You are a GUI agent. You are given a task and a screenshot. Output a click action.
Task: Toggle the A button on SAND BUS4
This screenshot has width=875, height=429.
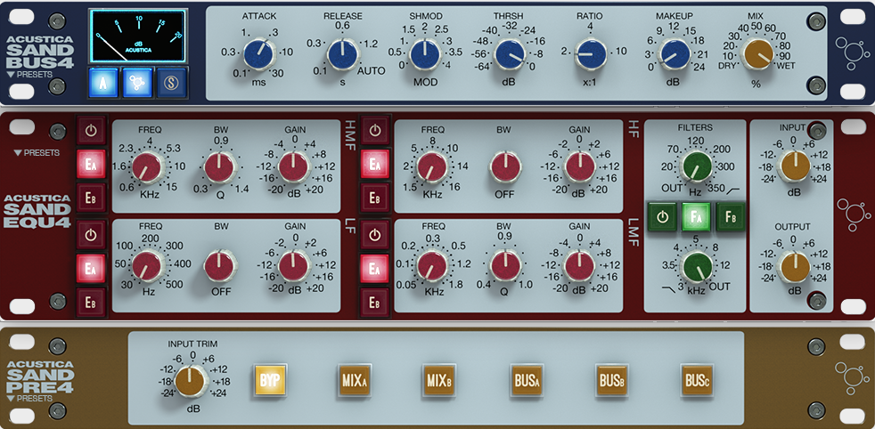(x=102, y=83)
